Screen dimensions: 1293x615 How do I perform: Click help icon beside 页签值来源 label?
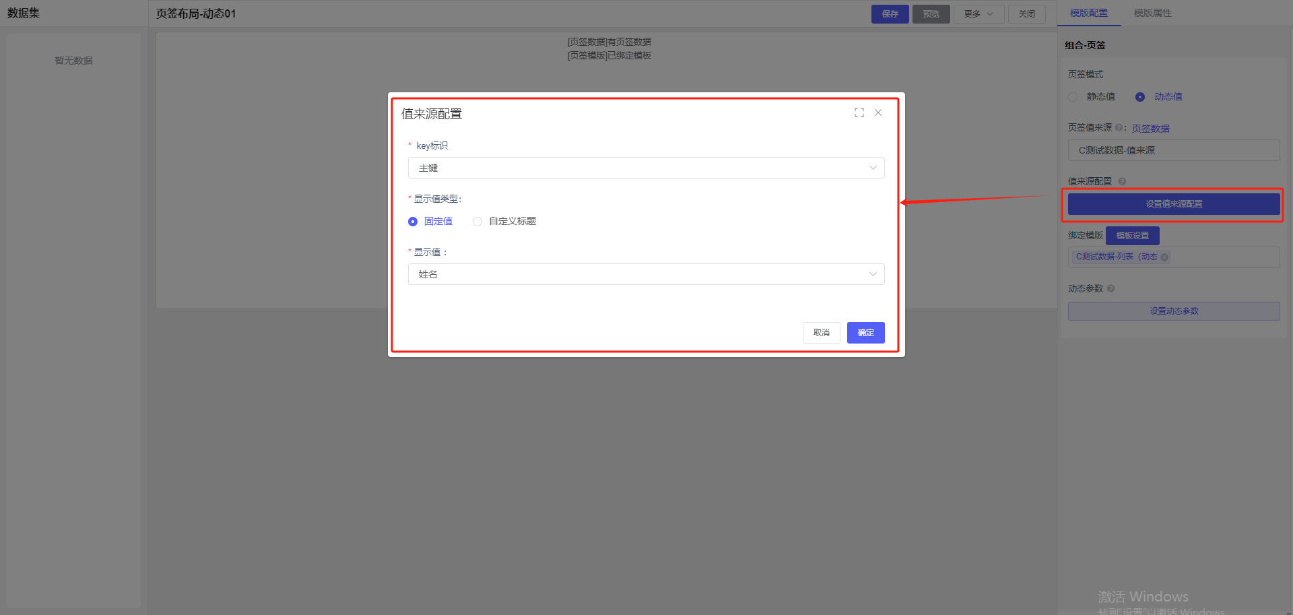click(x=1119, y=127)
